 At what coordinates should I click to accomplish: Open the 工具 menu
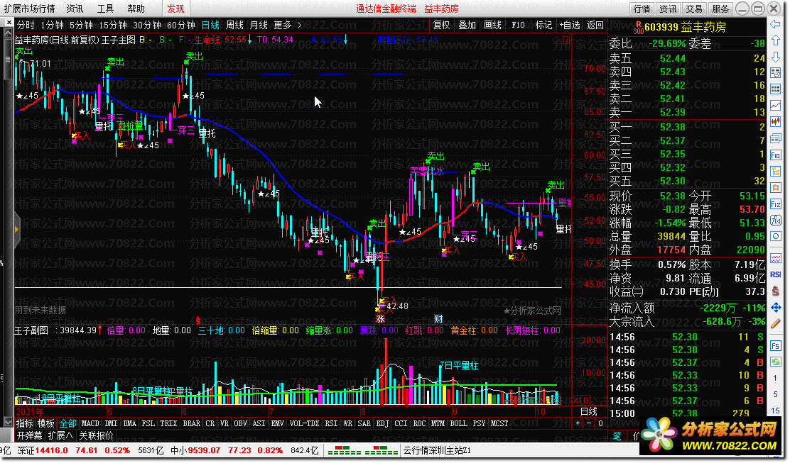[105, 9]
